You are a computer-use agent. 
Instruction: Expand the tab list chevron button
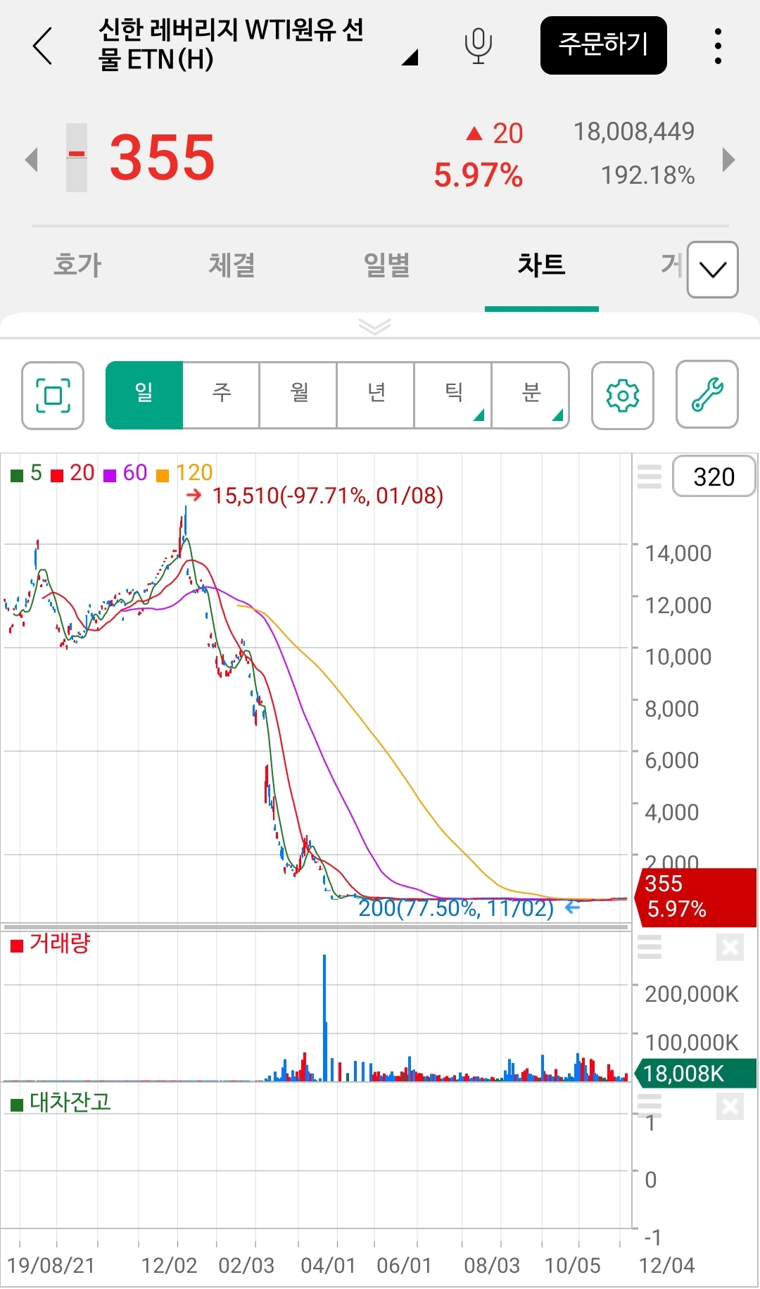pos(712,270)
